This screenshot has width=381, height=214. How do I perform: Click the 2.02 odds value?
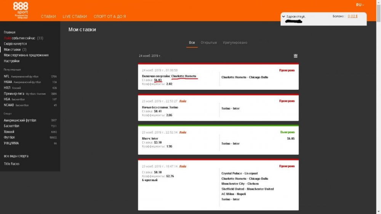point(169,84)
